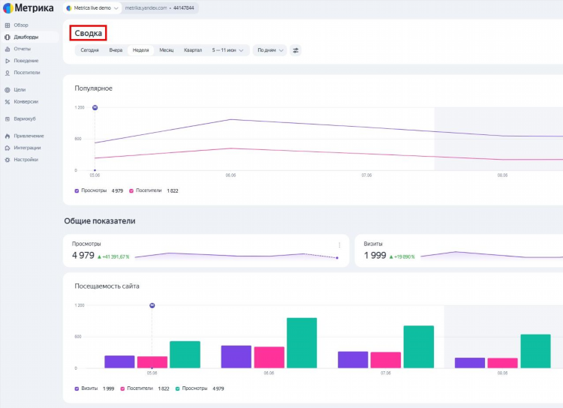Click the purple Визиты bar for 05.06
Viewport: 563px width, 408px height.
(119, 361)
